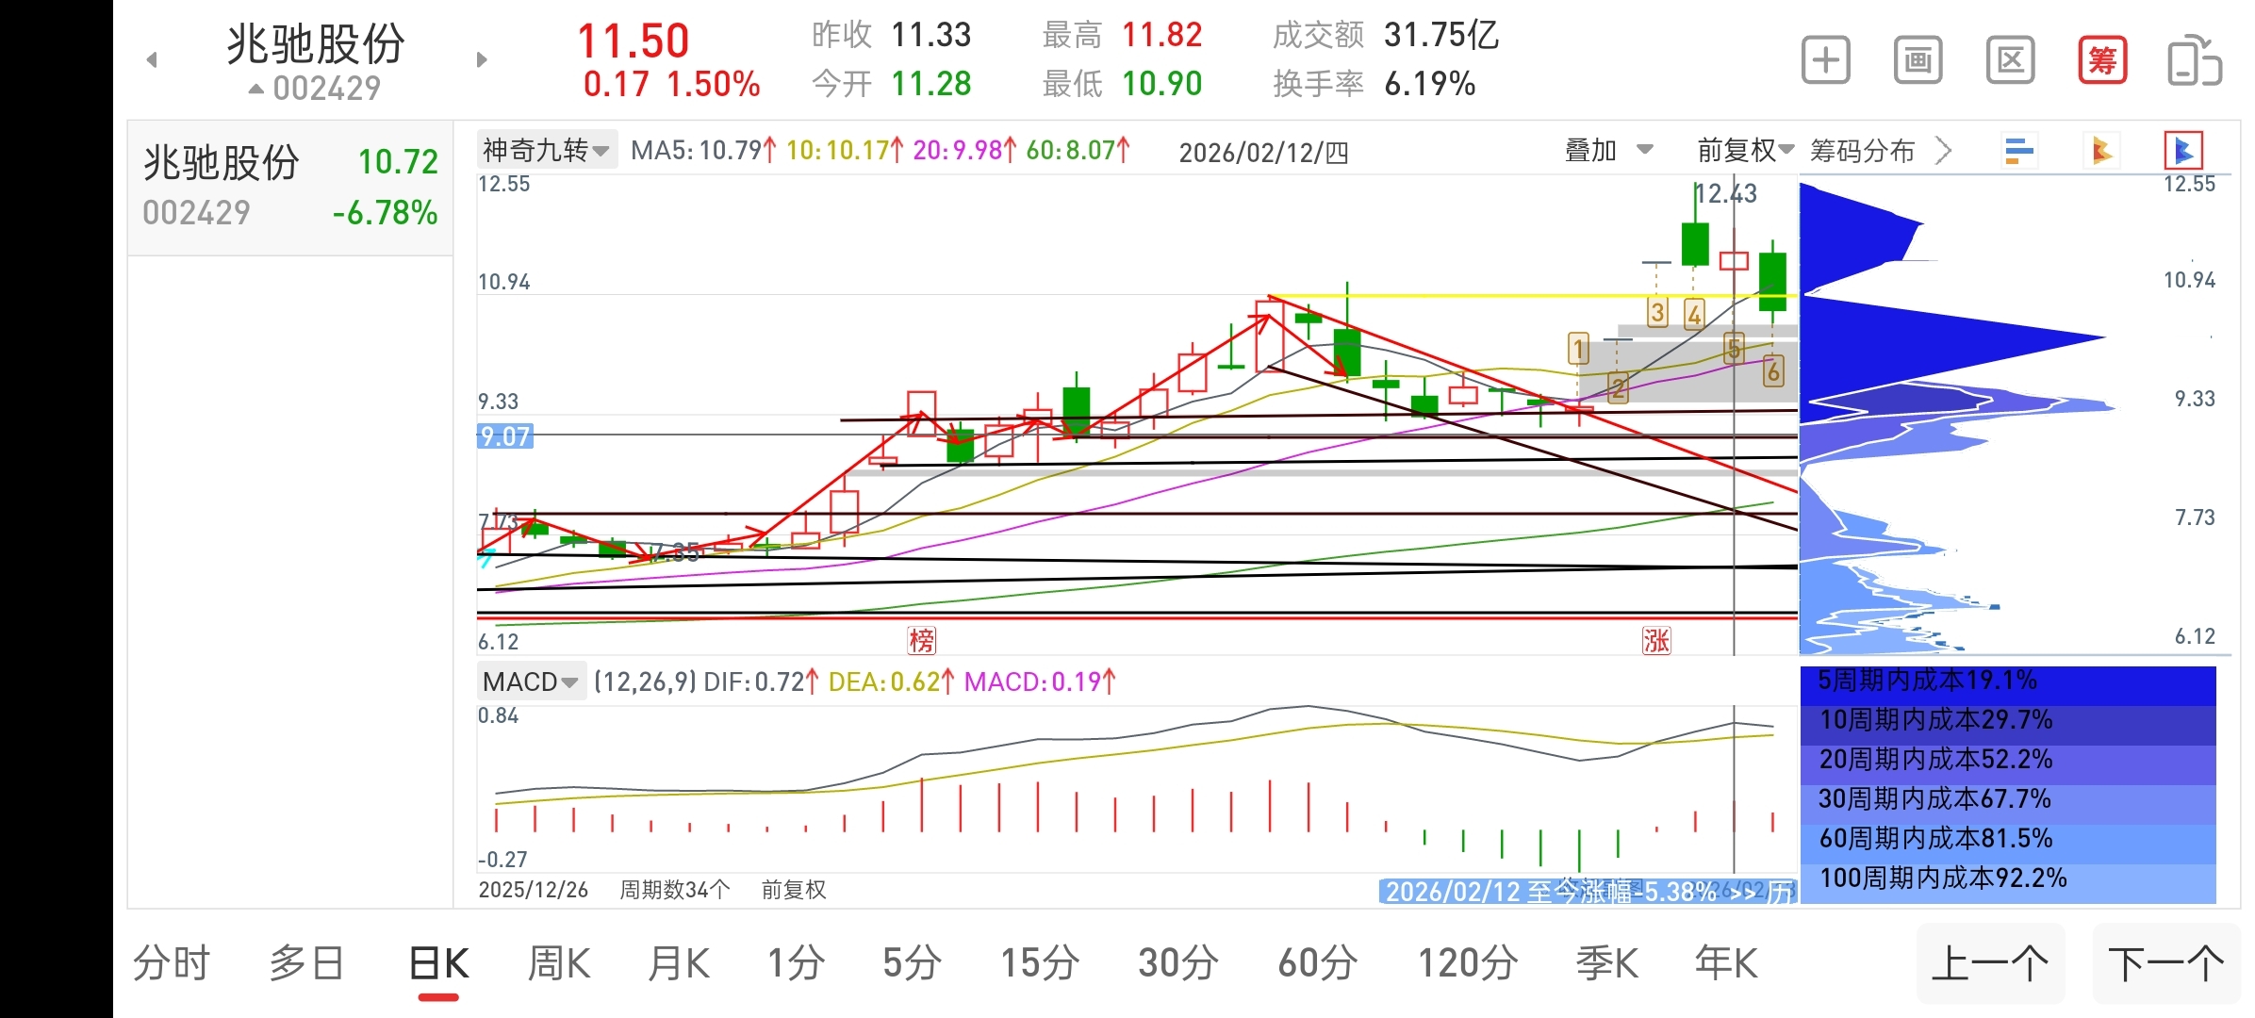This screenshot has height=1018, width=2255.
Task: Expand the 前复权 adjustment dropdown
Action: pos(1744,150)
